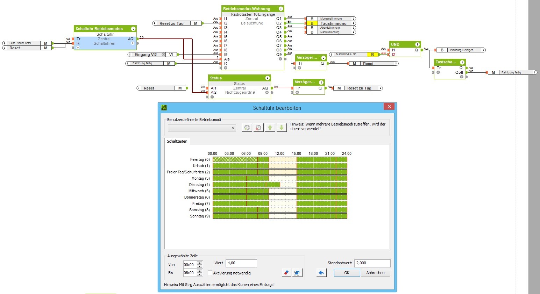Click the Loxone house icon in dialog title
The width and height of the screenshot is (540, 294).
(164, 108)
